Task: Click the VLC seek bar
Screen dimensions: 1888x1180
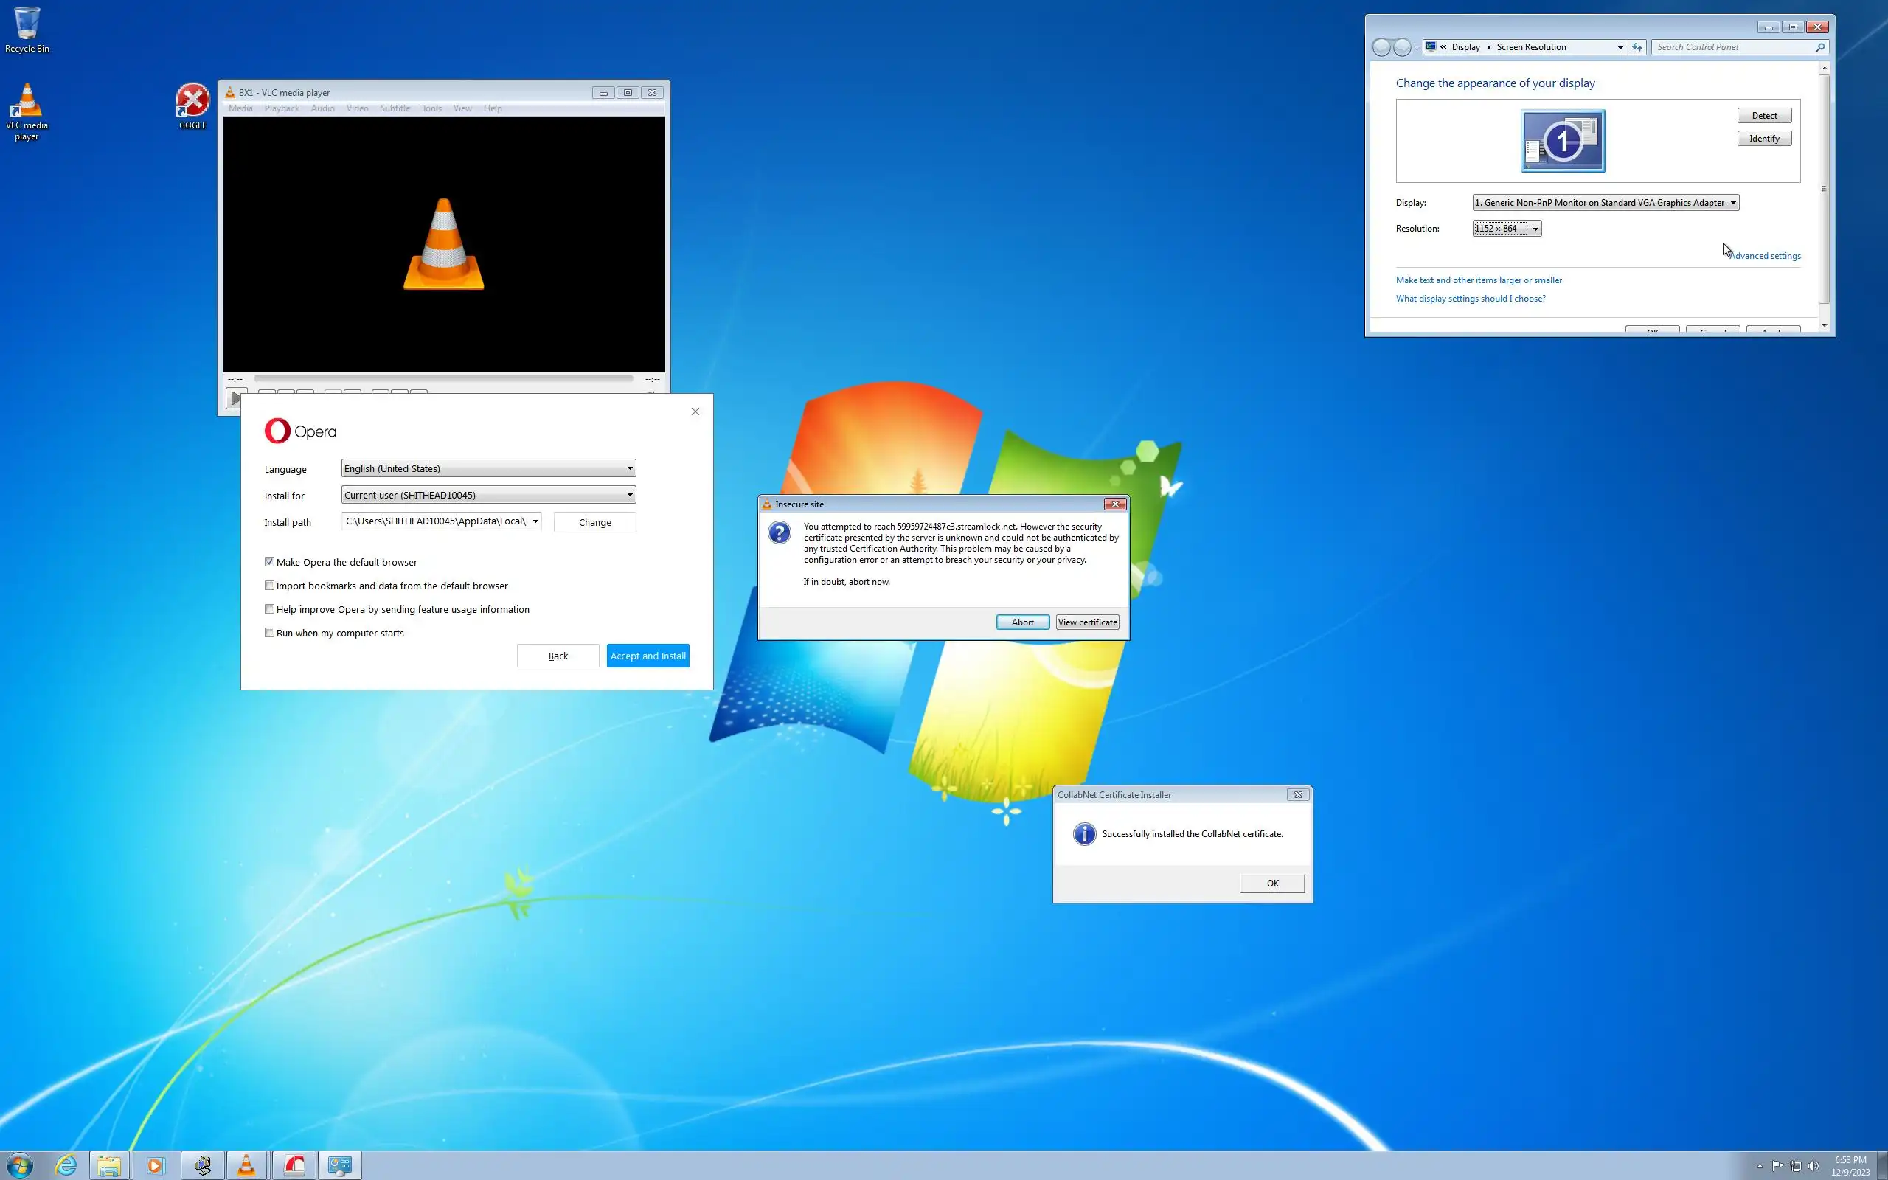Action: [443, 378]
